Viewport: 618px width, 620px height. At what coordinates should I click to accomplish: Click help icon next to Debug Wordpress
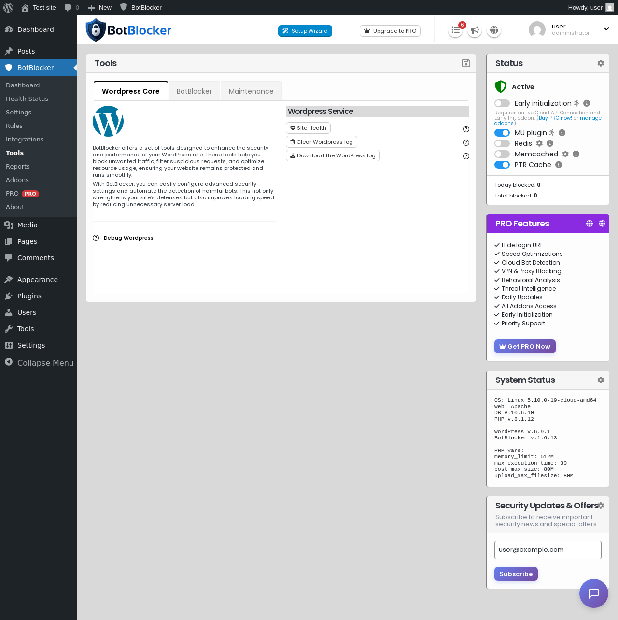coord(96,238)
